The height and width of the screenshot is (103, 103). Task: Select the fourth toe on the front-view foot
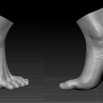26,82
